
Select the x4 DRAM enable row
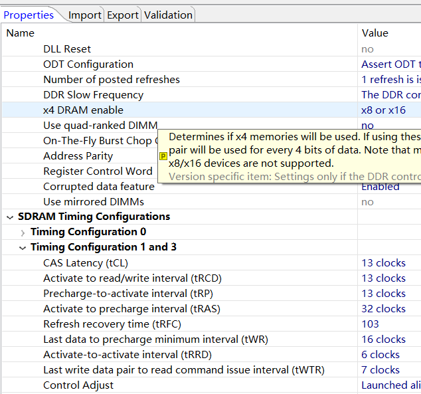(x=83, y=110)
